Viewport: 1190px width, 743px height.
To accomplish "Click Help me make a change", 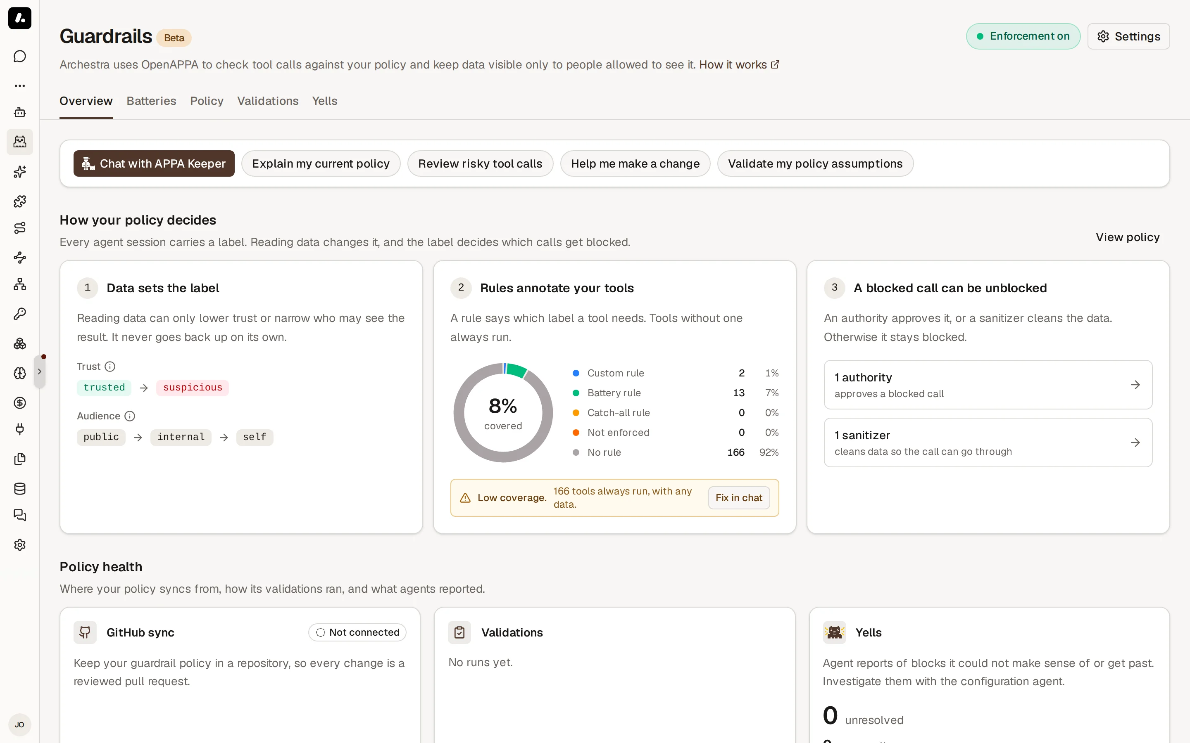I will 635,163.
